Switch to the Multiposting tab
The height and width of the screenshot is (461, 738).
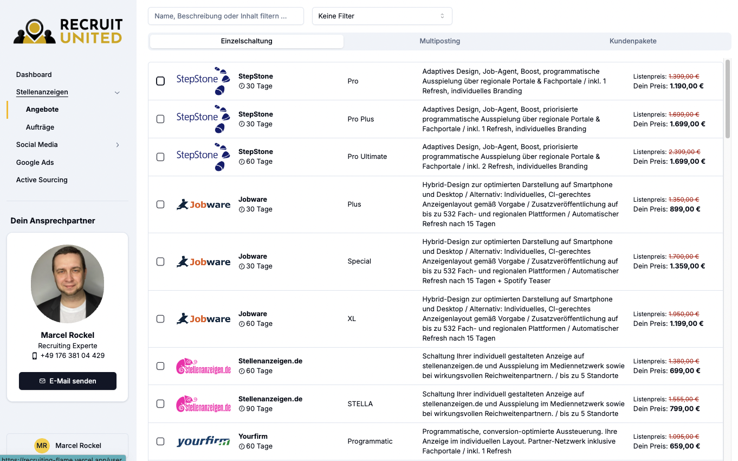point(440,41)
